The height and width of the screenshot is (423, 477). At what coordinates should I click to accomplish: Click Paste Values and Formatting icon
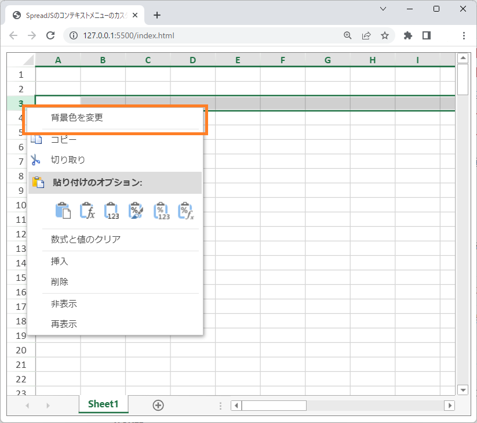161,211
